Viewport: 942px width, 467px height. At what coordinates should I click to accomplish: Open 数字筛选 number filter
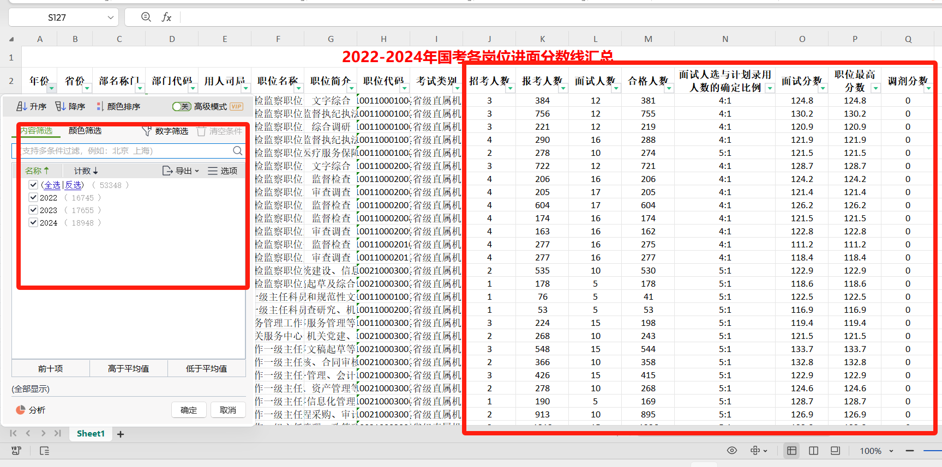pos(165,131)
